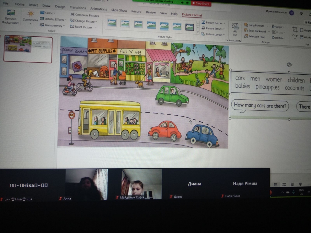Click the picture rotation handle above the textbox

click(x=289, y=64)
